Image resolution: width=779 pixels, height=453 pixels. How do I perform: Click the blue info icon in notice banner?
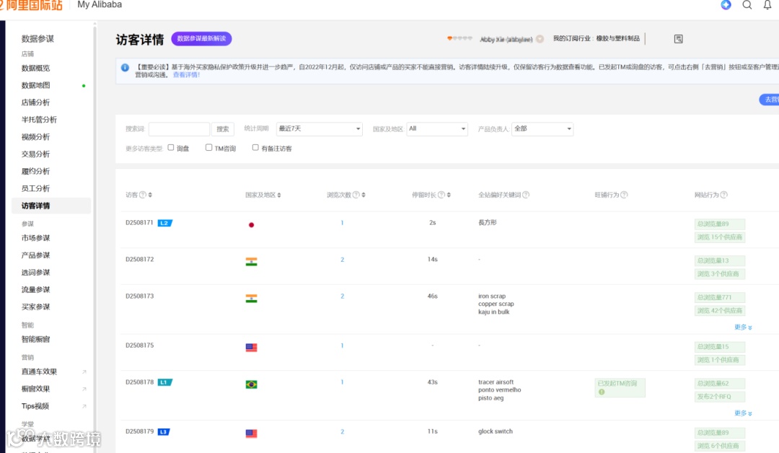point(126,68)
